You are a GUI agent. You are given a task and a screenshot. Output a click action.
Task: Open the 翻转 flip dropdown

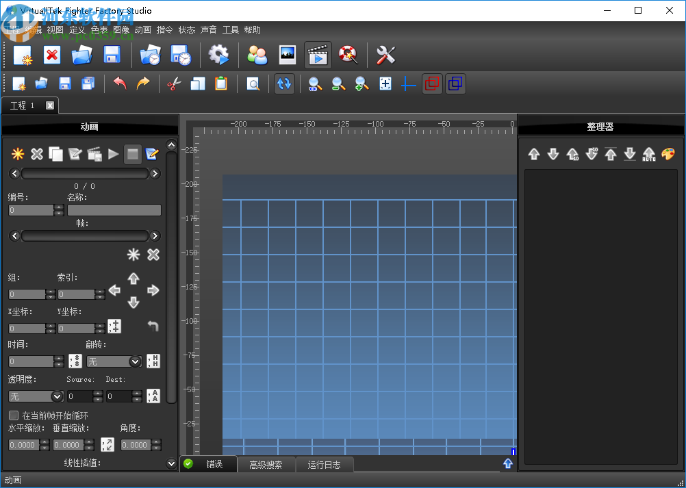[113, 361]
